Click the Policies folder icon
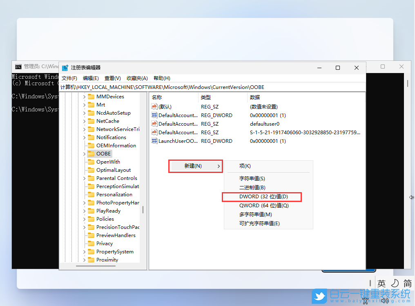The width and height of the screenshot is (415, 306). click(x=92, y=219)
